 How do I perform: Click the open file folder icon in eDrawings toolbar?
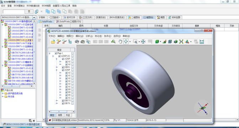click(x=53, y=41)
